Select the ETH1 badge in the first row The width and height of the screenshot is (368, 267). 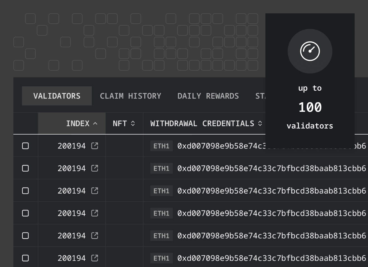point(161,146)
